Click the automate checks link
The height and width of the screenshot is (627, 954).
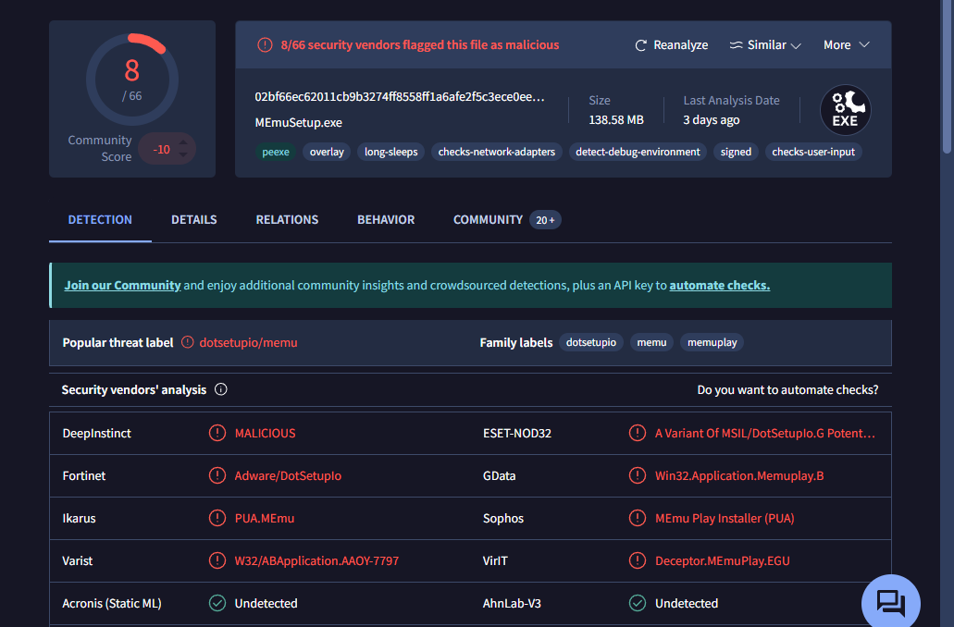[x=719, y=286]
